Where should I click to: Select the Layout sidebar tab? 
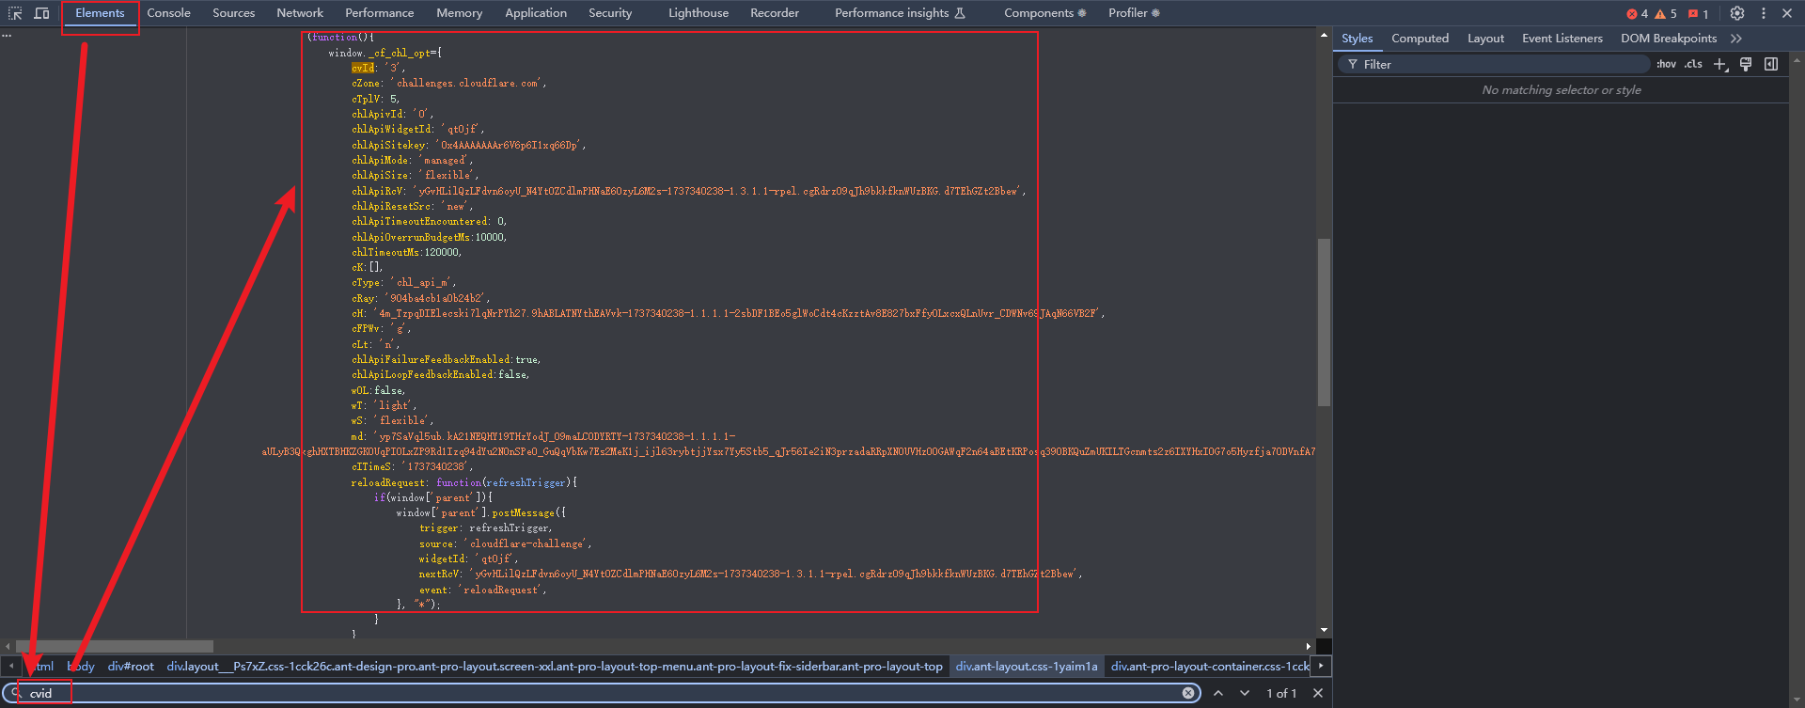pyautogui.click(x=1485, y=39)
